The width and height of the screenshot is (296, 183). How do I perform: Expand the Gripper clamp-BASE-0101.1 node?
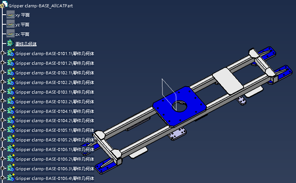(x=2, y=53)
